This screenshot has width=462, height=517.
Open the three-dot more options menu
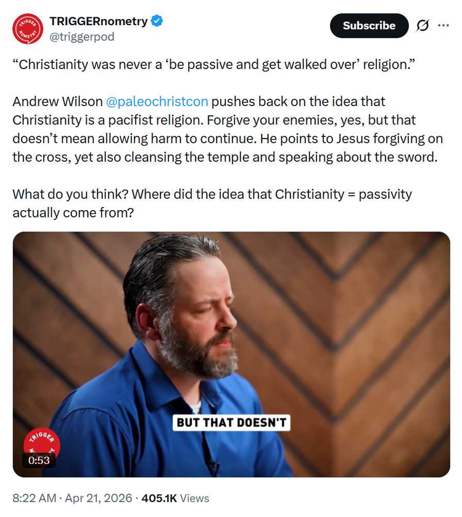click(443, 25)
